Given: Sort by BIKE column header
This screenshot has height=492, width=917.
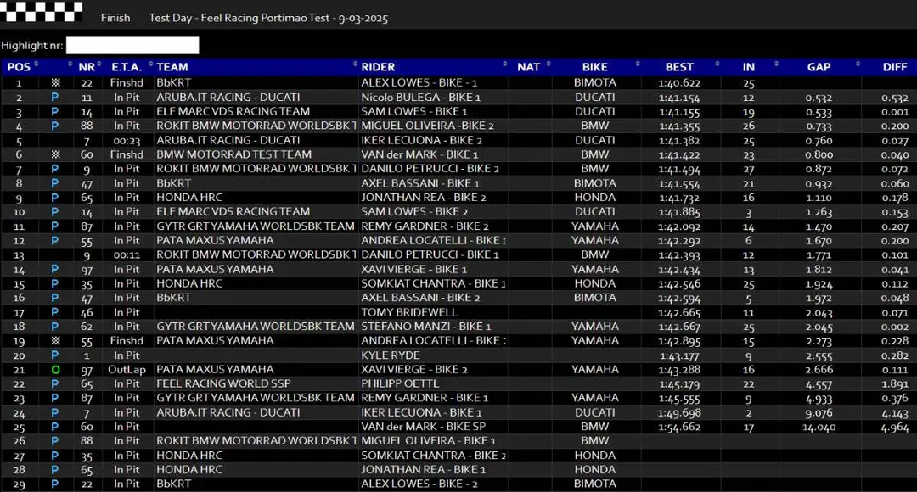Looking at the screenshot, I should [x=594, y=67].
